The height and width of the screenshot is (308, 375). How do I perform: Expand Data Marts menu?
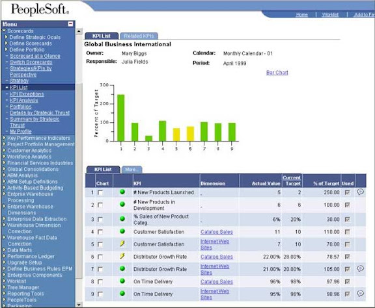(4, 250)
